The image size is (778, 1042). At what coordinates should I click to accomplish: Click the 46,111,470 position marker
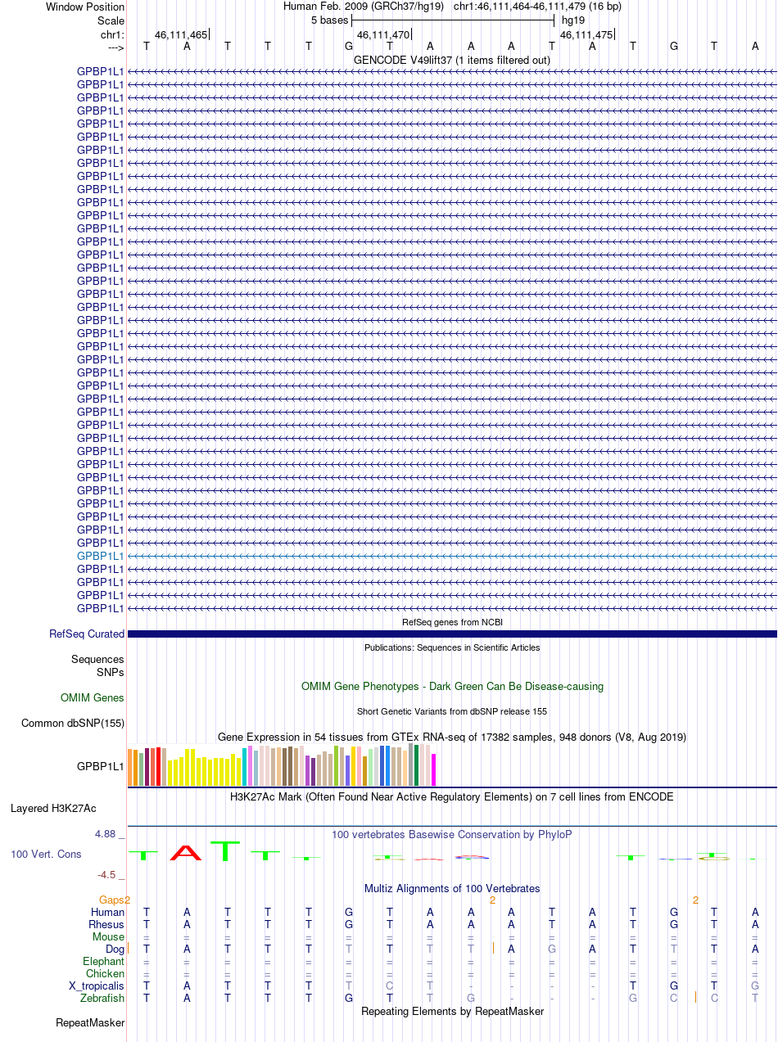click(x=383, y=35)
